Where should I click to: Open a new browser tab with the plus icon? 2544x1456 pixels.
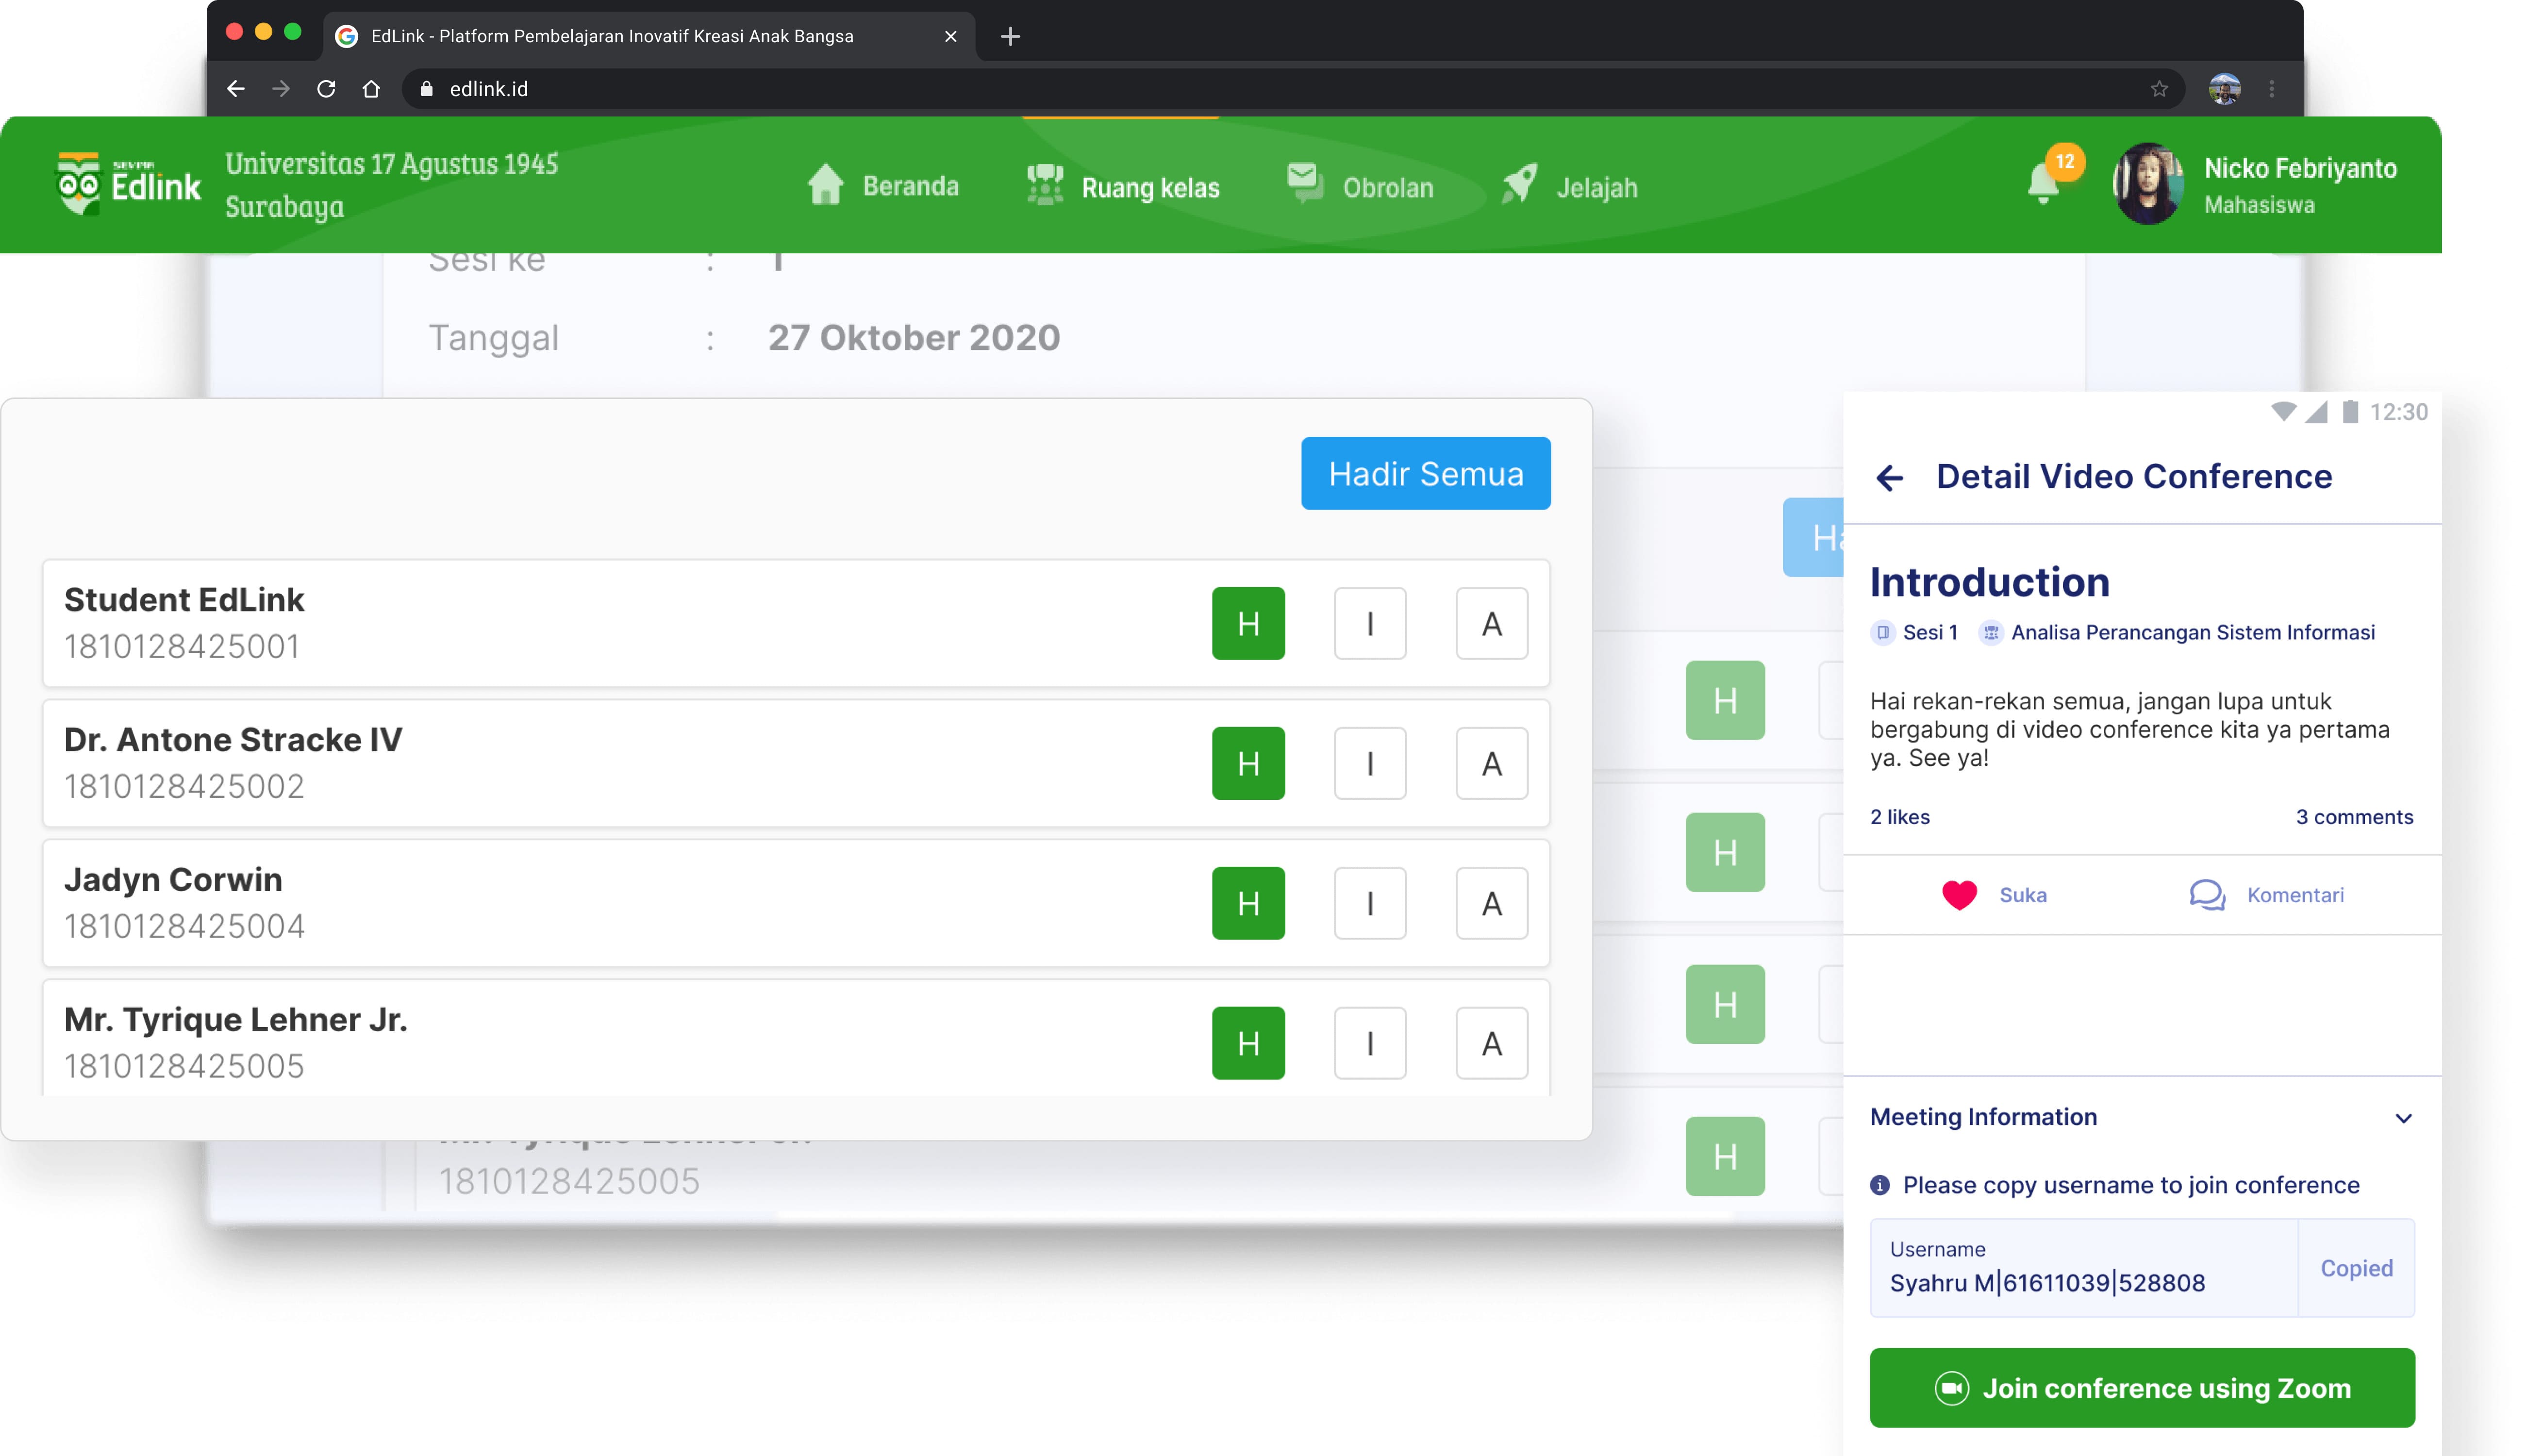1010,37
